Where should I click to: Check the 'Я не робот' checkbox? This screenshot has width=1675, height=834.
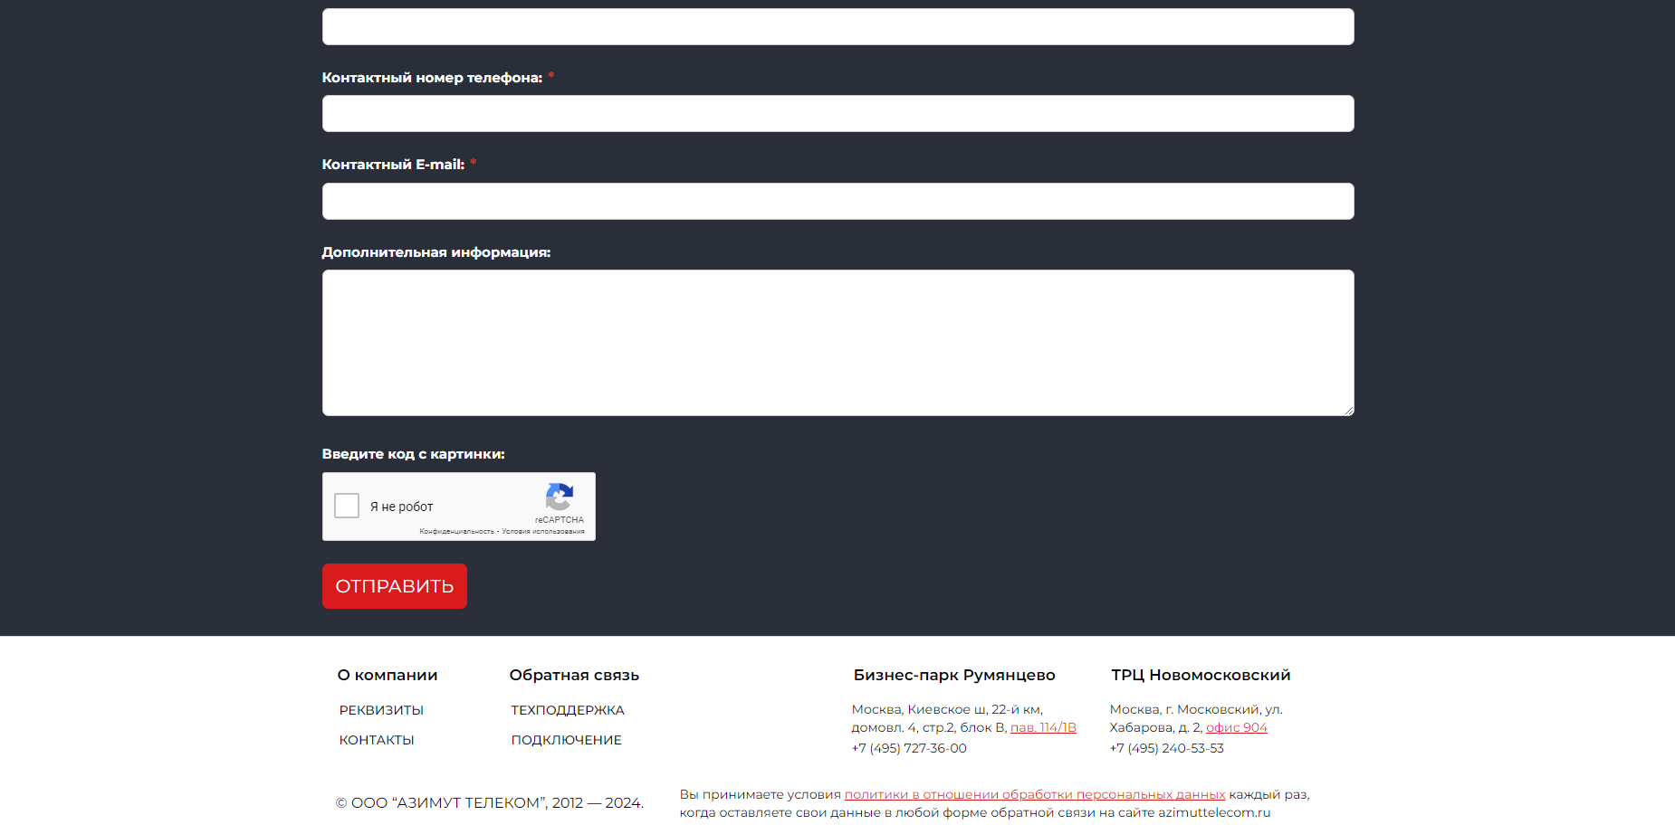(347, 506)
